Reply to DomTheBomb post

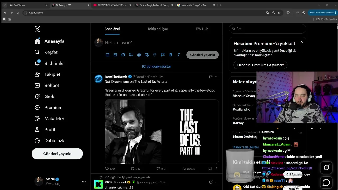point(110,169)
